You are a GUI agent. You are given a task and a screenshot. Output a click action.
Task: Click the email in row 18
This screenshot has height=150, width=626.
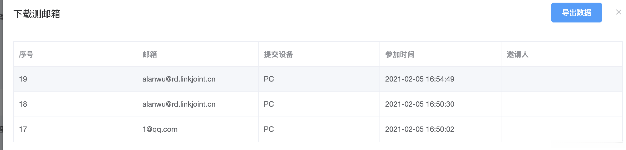pos(179,104)
